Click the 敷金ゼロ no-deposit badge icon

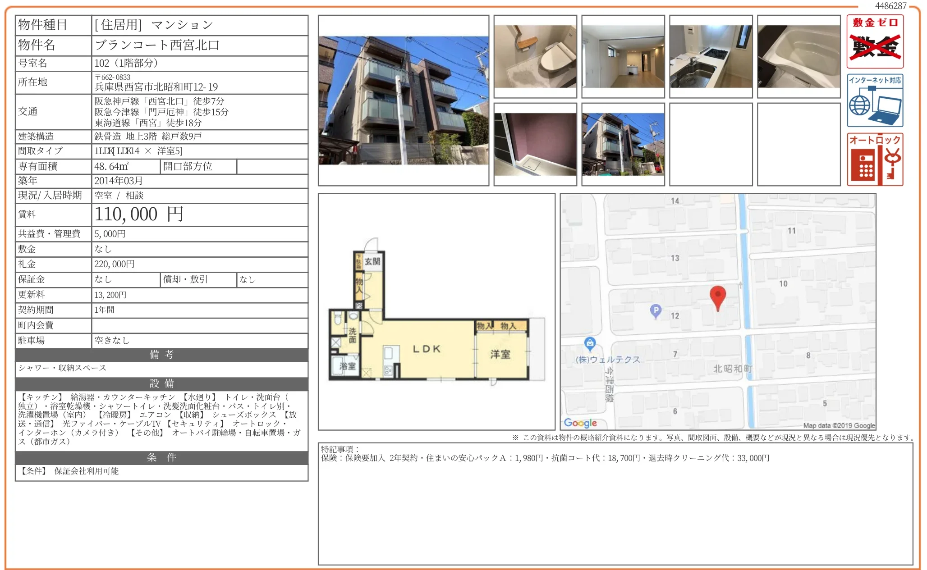[x=875, y=41]
